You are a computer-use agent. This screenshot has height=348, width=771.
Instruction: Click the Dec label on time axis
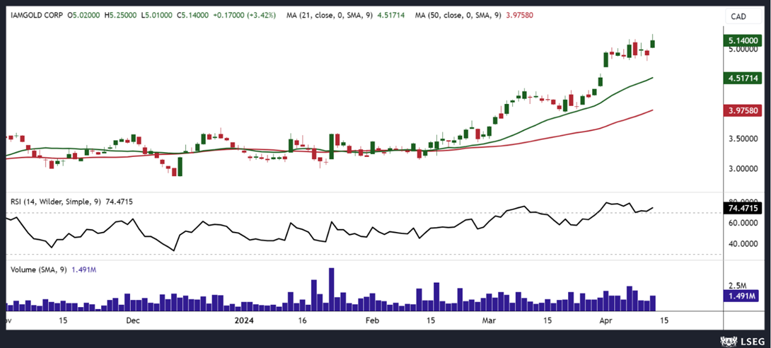pos(133,320)
